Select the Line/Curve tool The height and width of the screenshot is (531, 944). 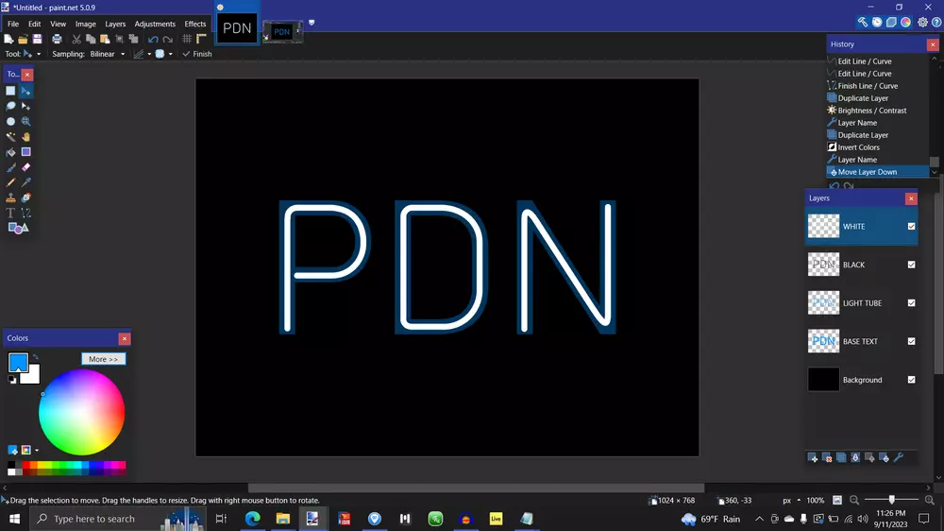(25, 213)
